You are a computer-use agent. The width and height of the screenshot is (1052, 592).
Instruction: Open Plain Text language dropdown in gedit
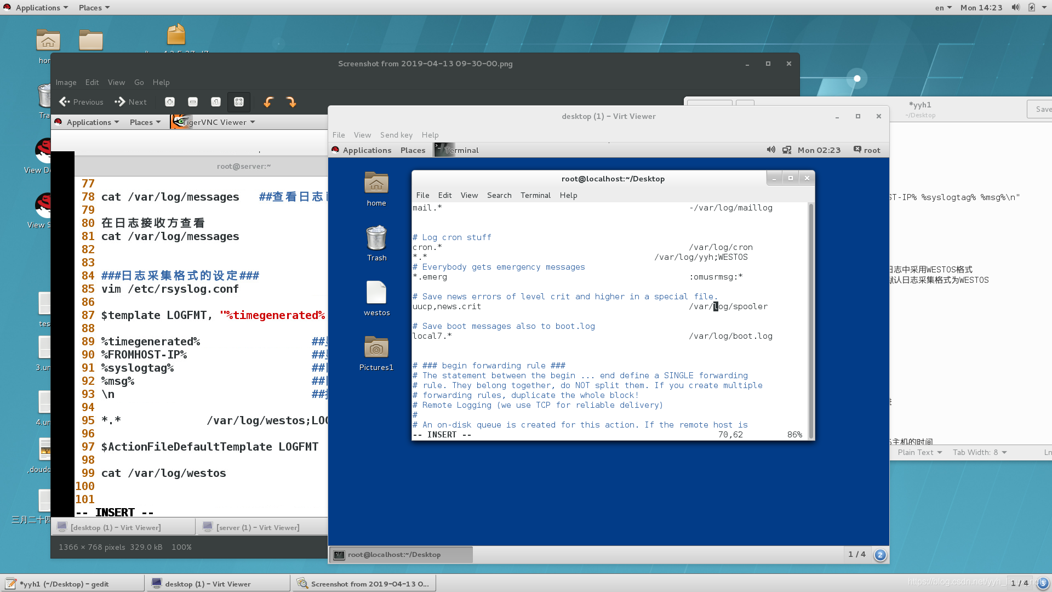(920, 452)
